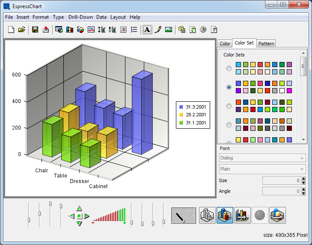Switch to the Pattern tab
The width and height of the screenshot is (312, 245).
(266, 44)
